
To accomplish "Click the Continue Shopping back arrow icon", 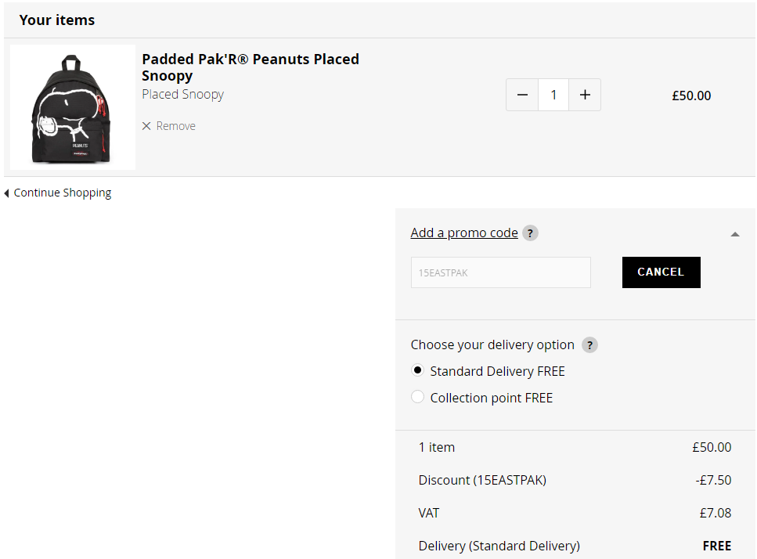I will 6,193.
